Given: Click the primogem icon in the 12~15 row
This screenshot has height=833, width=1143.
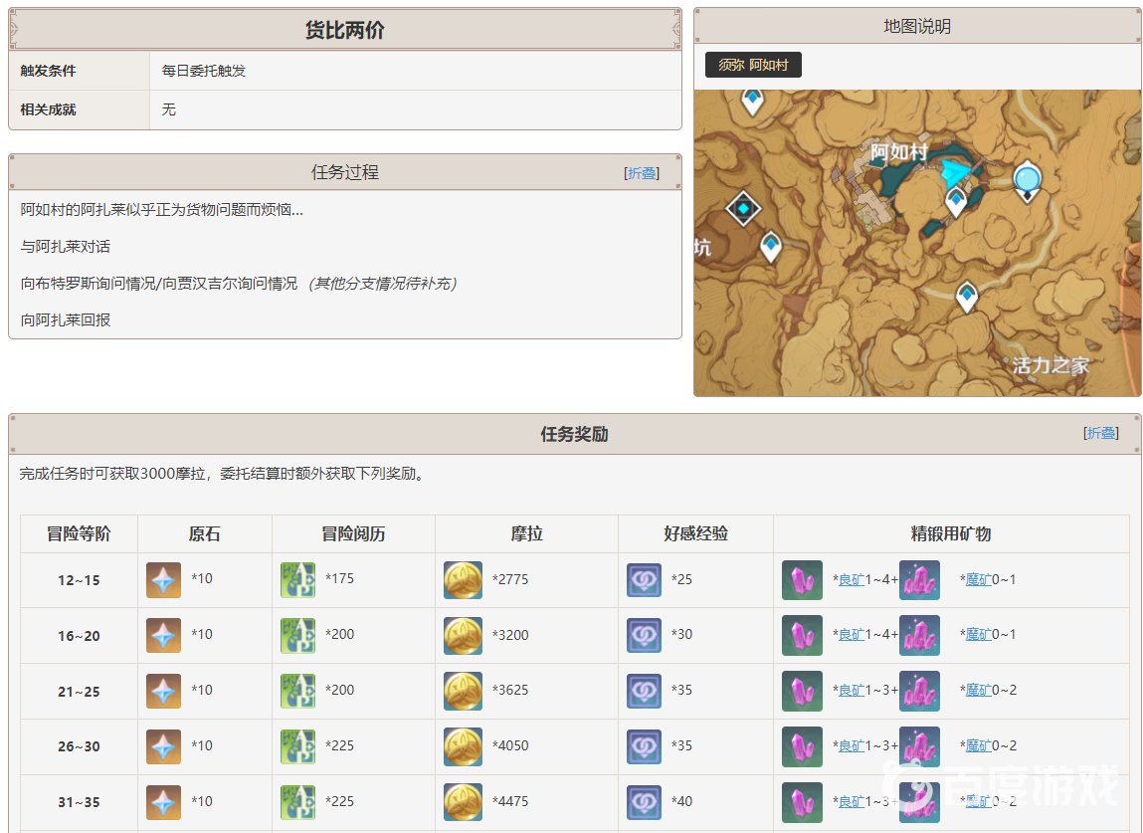Looking at the screenshot, I should point(163,580).
